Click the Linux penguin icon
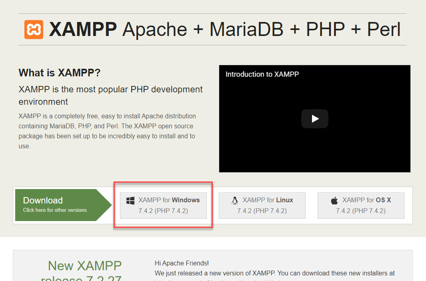This screenshot has width=426, height=281. pos(235,200)
